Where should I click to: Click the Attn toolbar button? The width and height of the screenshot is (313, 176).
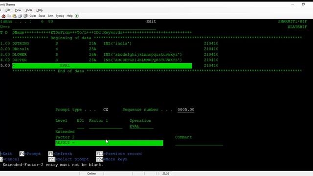point(50,16)
